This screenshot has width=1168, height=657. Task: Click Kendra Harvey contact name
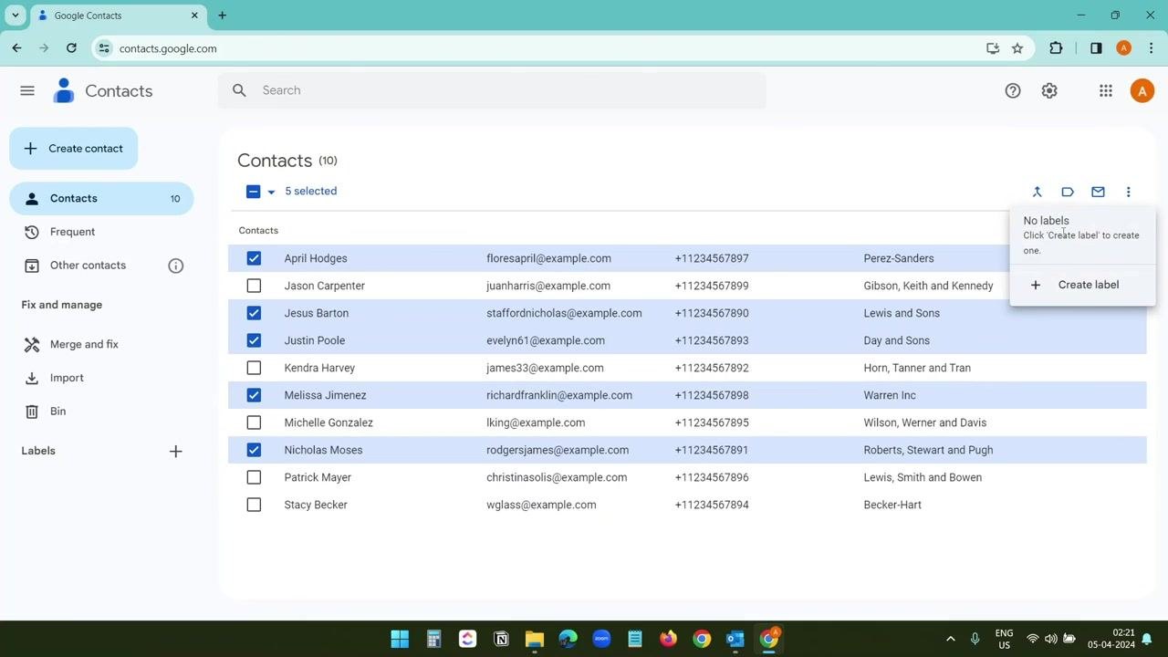319,368
